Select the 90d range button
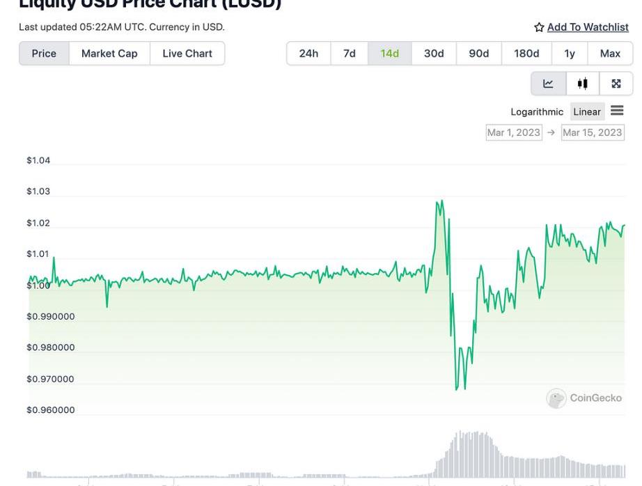This screenshot has height=486, width=642. click(478, 54)
